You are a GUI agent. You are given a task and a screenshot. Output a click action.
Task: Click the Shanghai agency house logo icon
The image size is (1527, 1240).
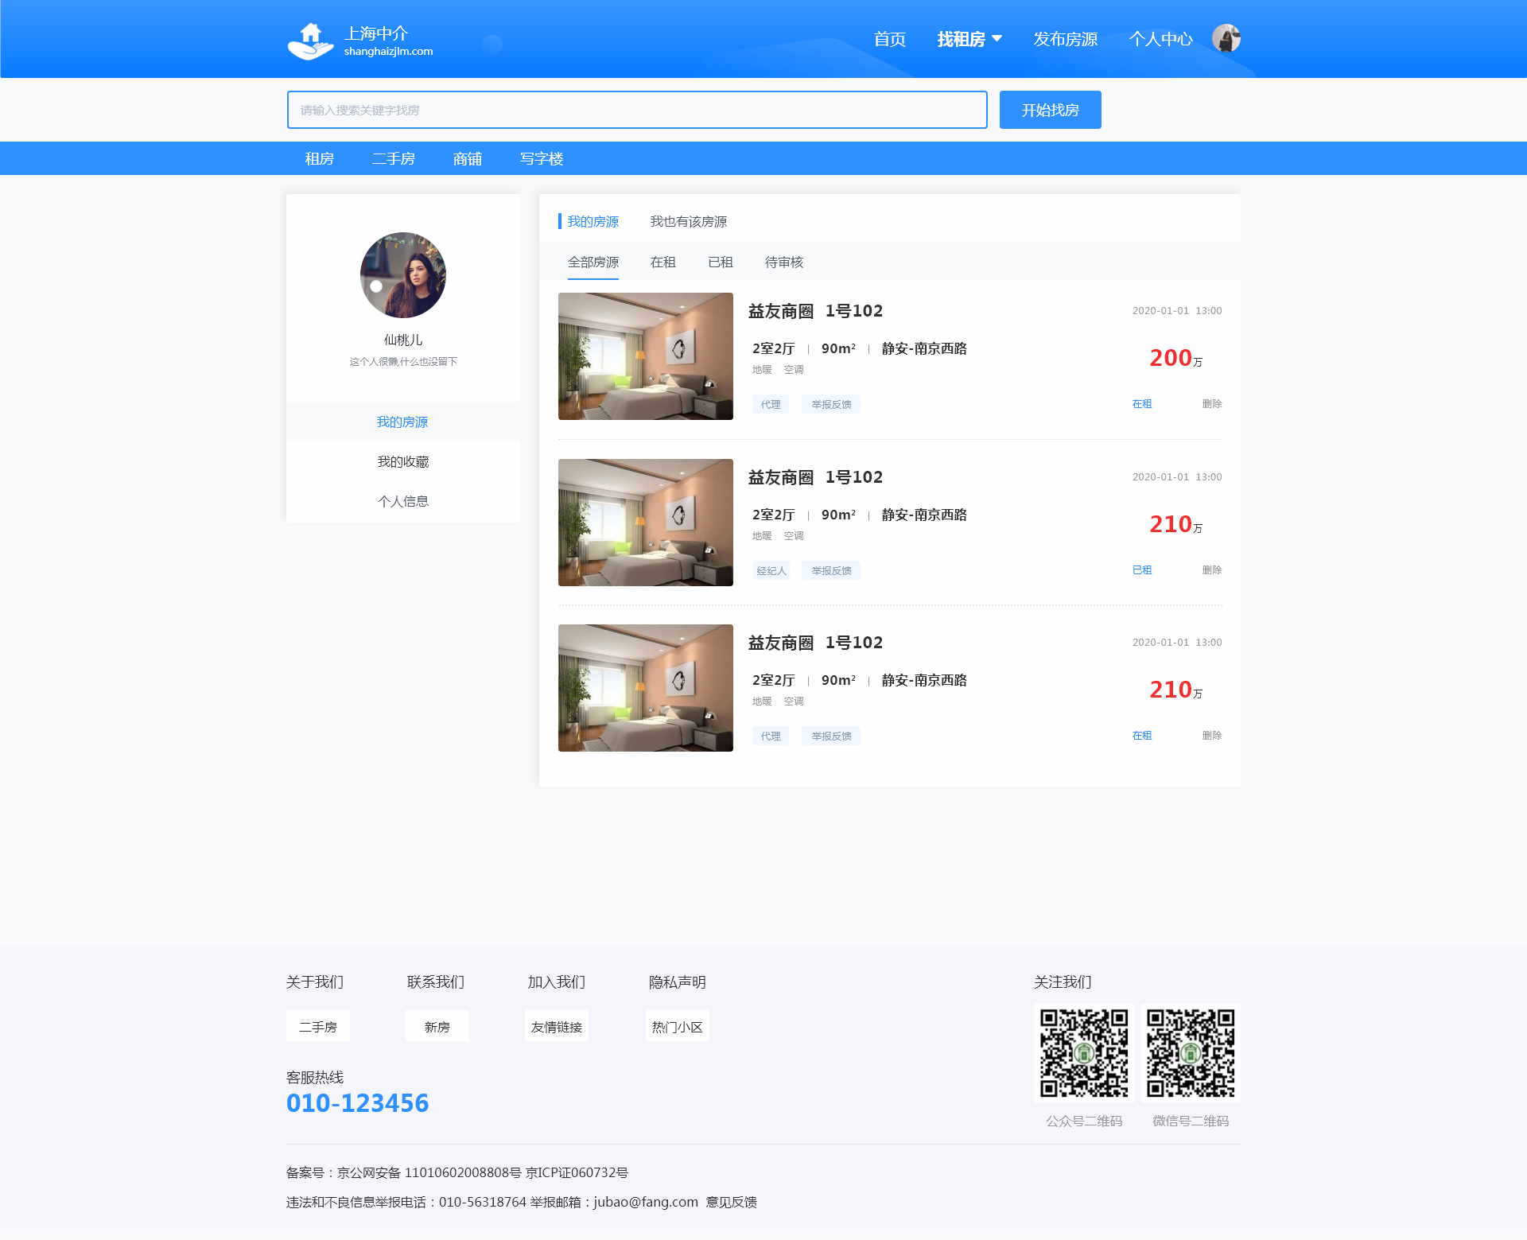(x=310, y=41)
